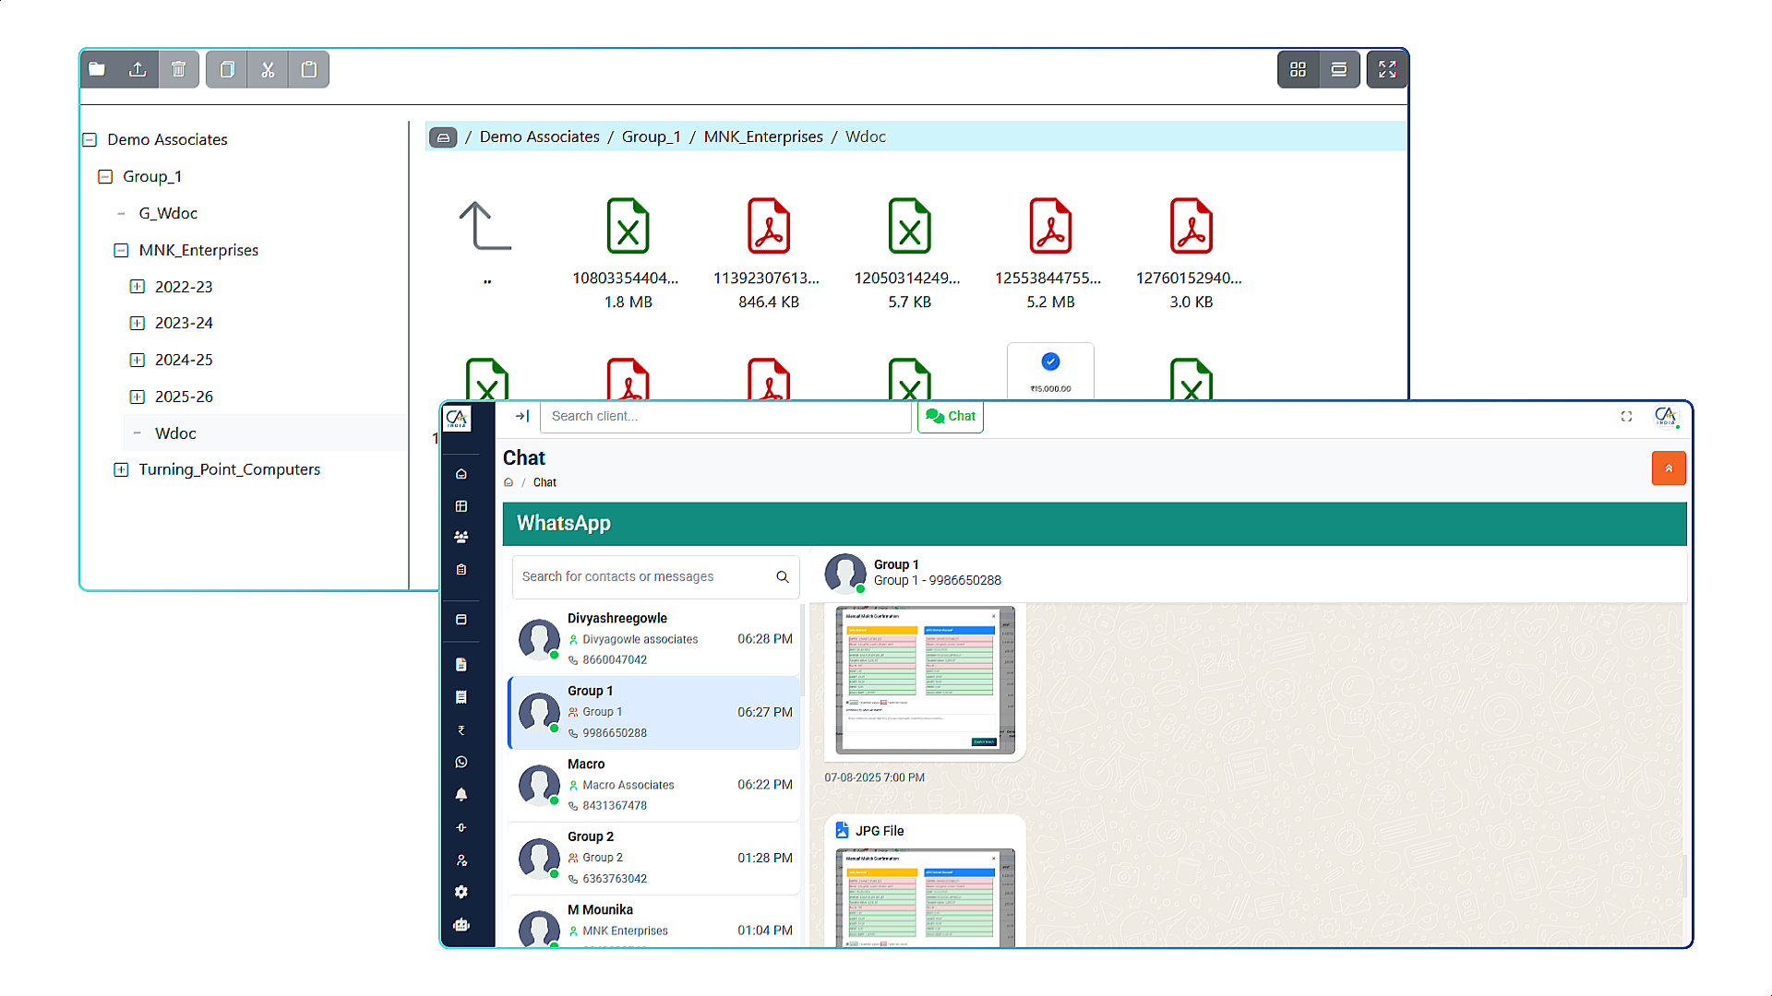Open the Macro Associates chat conversation

pyautogui.click(x=654, y=785)
